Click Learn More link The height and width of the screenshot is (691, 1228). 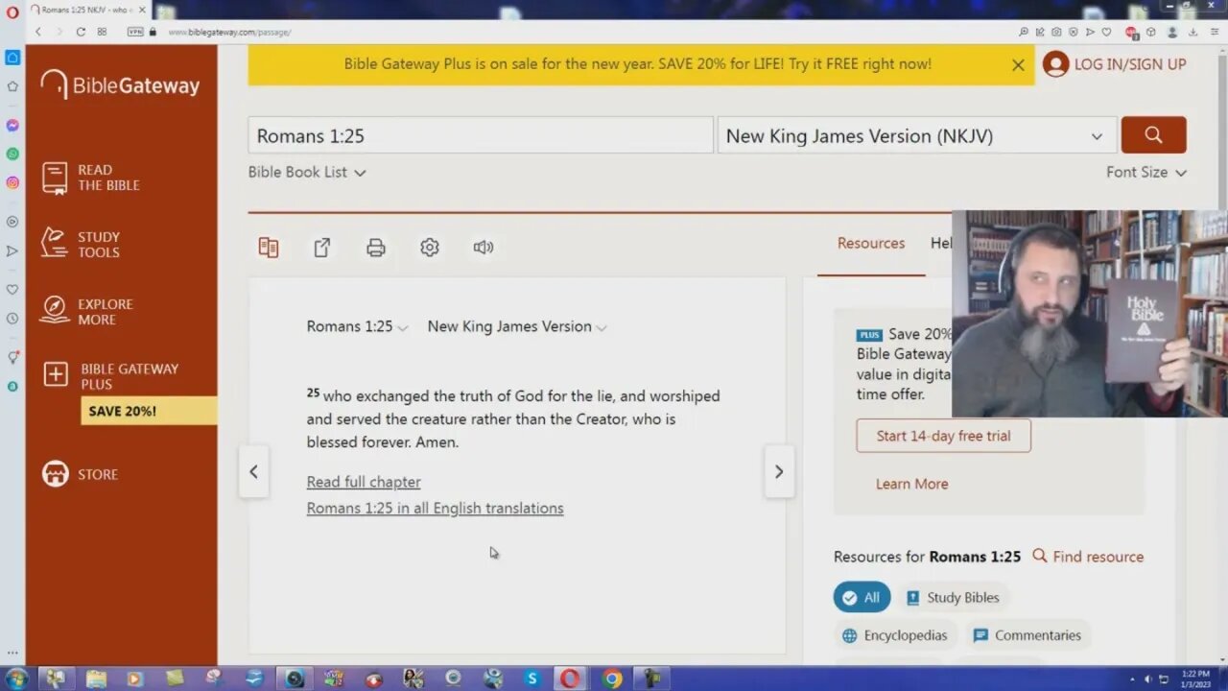coord(911,484)
